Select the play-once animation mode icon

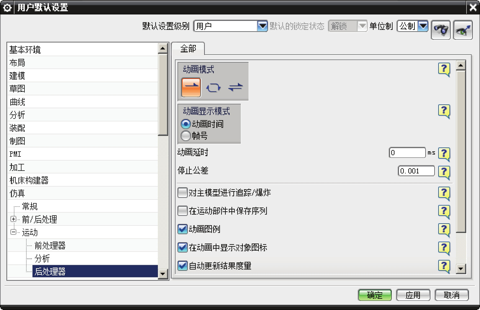[x=191, y=87]
